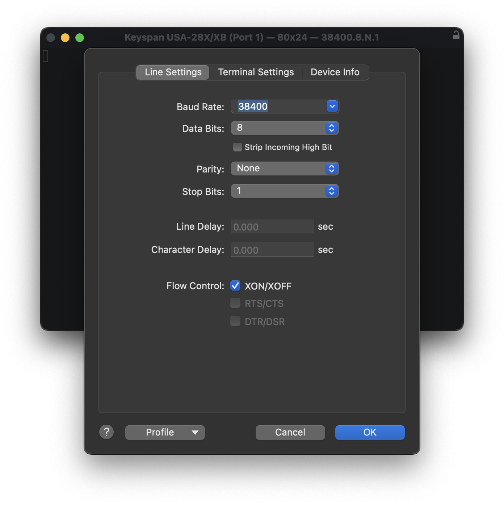This screenshot has width=504, height=508.
Task: Click the Character Delay input field
Action: pos(272,250)
